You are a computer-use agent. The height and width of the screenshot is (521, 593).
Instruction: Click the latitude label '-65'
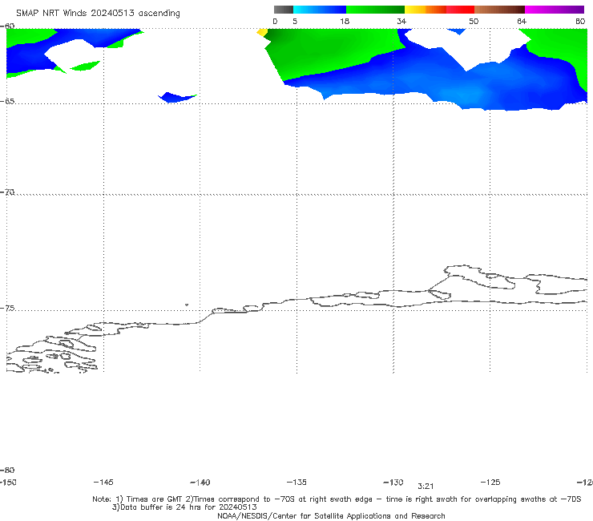[x=7, y=102]
